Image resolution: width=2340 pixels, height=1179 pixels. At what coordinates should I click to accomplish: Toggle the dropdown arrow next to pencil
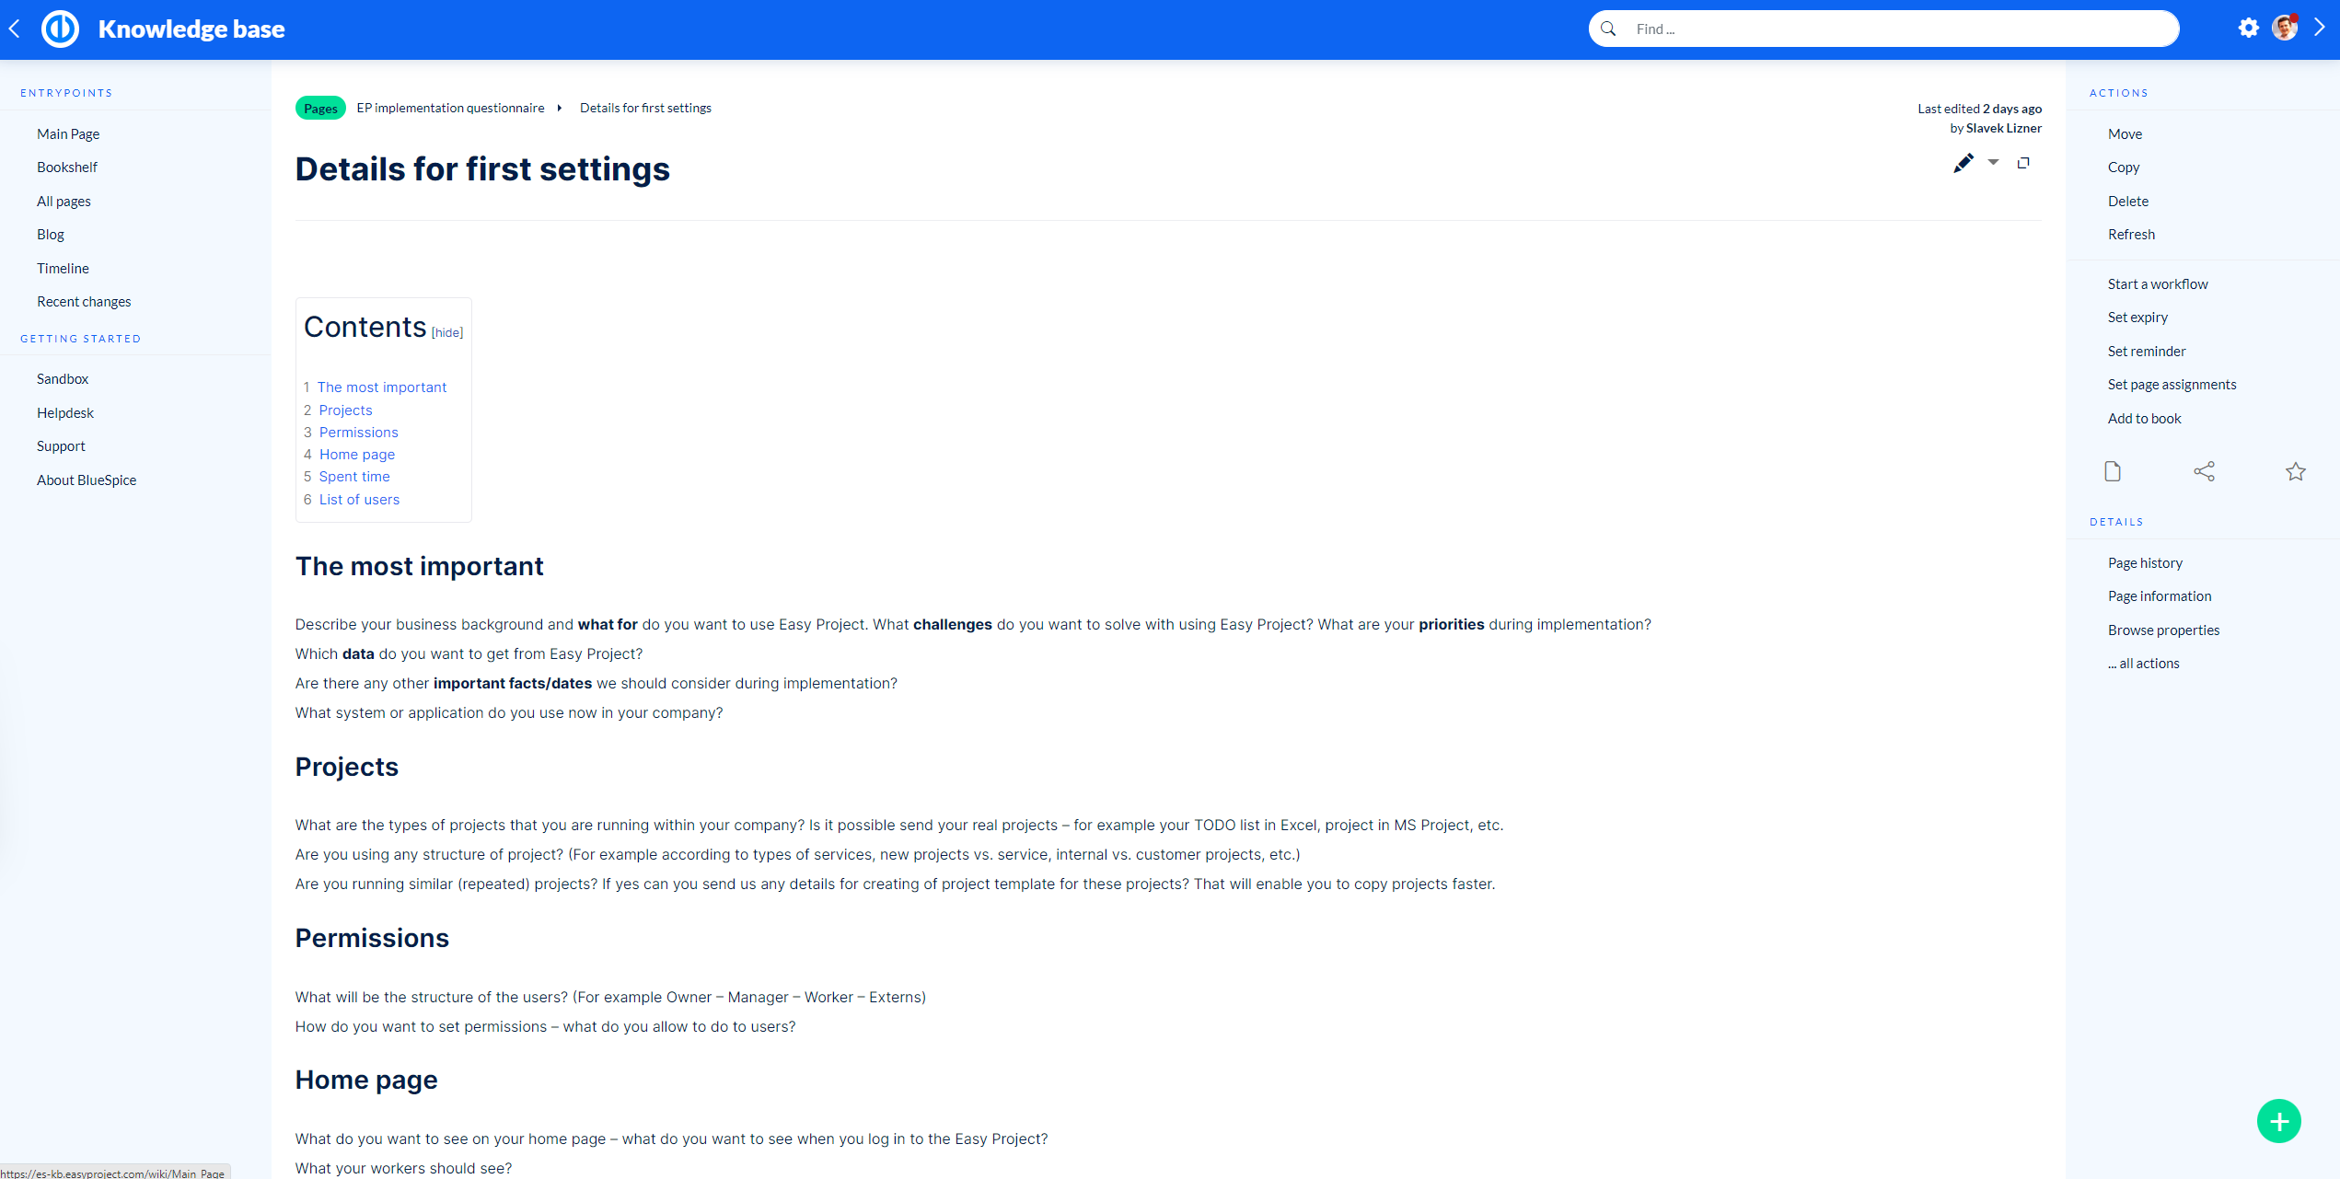(1993, 166)
